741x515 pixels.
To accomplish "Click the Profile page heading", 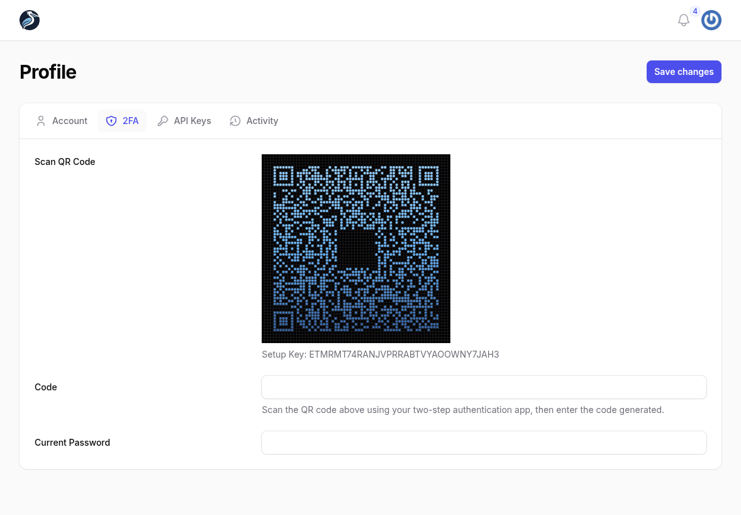I will point(48,72).
